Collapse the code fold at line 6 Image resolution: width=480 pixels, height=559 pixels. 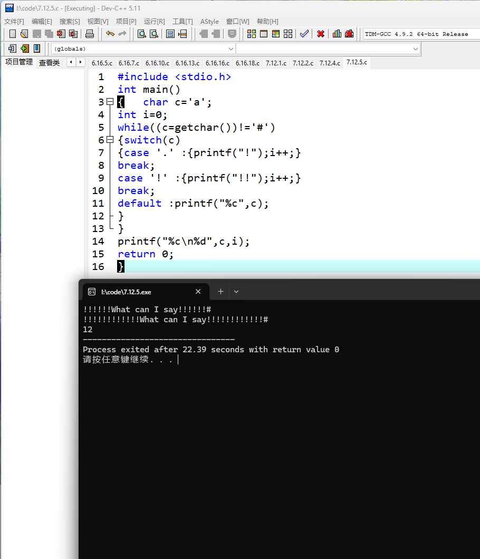(110, 140)
